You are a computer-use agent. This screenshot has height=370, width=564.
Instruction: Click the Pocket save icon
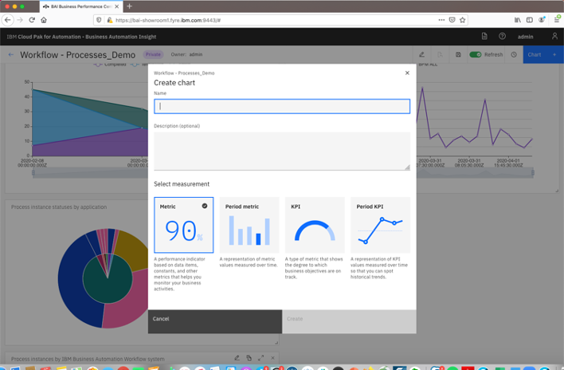pyautogui.click(x=452, y=20)
